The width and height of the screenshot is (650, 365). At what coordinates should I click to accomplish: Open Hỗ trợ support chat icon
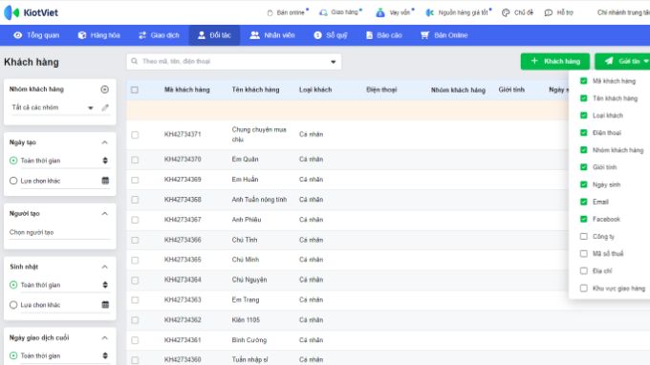(x=549, y=12)
